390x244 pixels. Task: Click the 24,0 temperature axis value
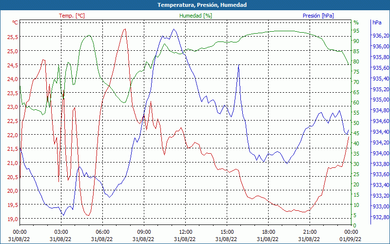(13, 79)
